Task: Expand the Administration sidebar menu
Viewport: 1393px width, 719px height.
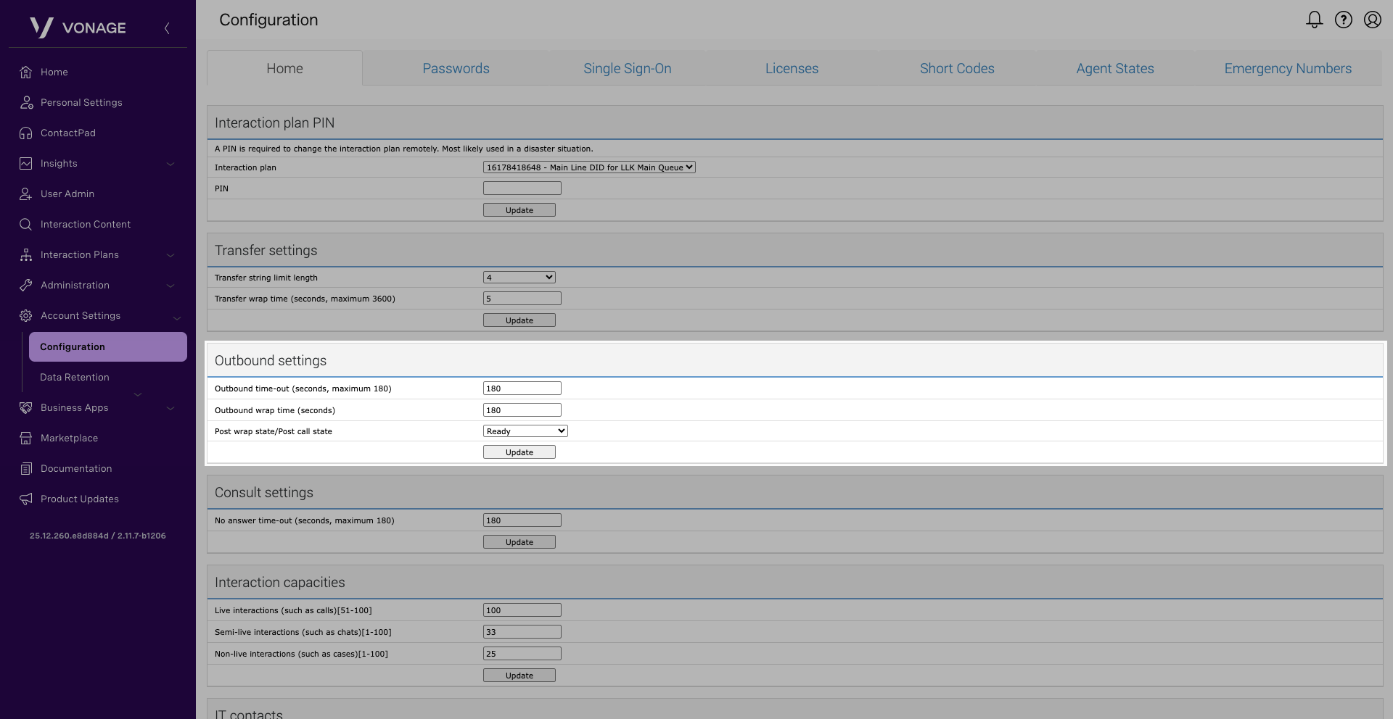Action: (170, 286)
